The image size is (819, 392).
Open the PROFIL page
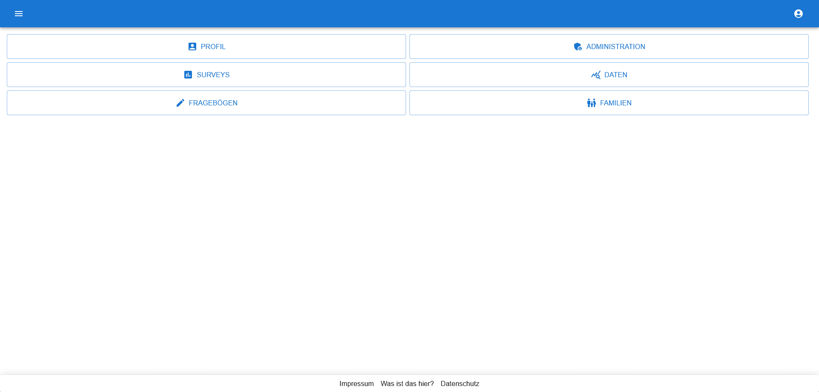pyautogui.click(x=206, y=46)
